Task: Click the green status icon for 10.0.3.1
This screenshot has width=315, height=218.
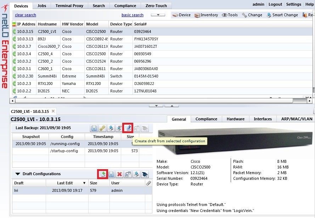Action: coord(14,69)
